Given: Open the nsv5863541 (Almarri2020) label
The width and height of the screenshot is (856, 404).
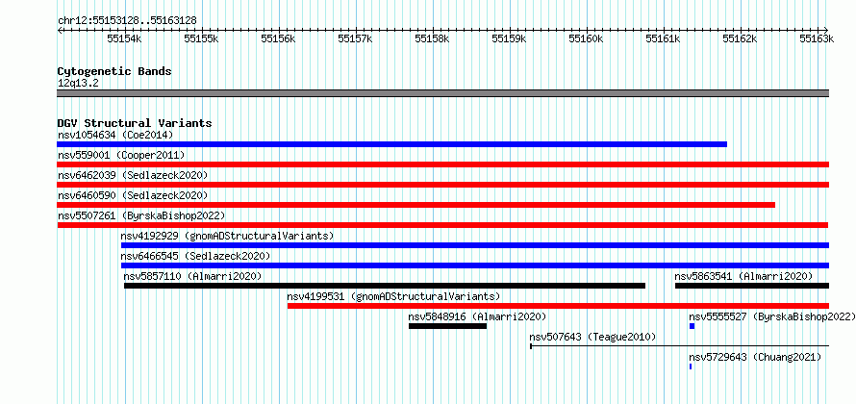Looking at the screenshot, I should coord(744,276).
